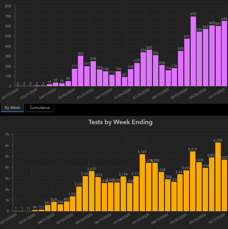Image resolution: width=228 pixels, height=229 pixels.
Task: Select the purple bar labeled 300
Action: [x=80, y=71]
